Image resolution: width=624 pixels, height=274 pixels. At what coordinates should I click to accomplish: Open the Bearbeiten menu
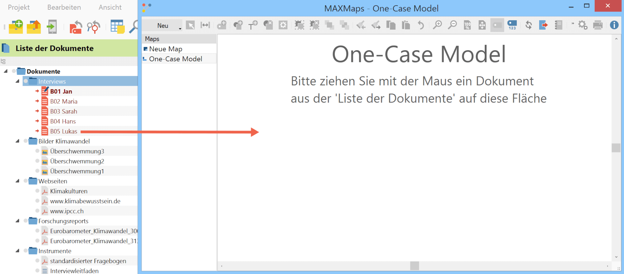(x=64, y=7)
